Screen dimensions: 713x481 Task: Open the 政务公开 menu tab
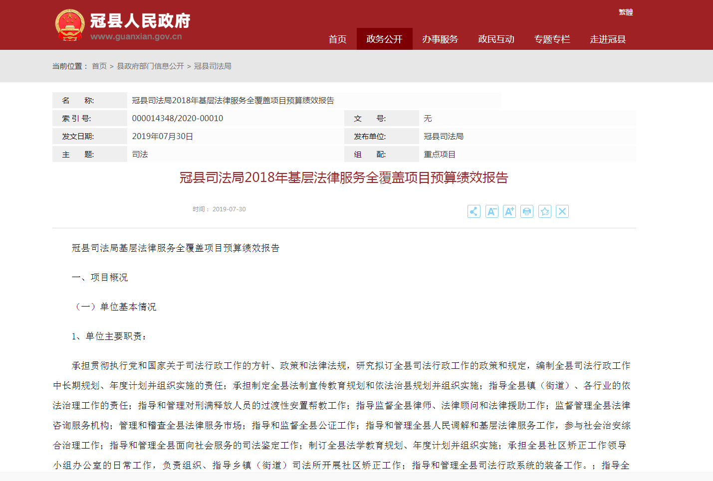[384, 39]
